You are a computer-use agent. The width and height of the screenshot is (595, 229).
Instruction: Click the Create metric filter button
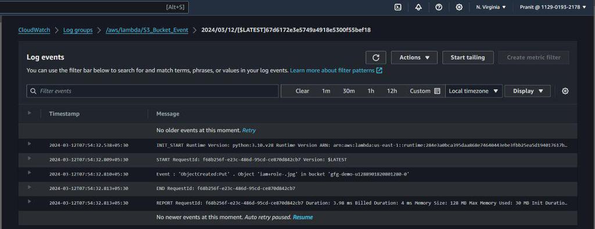pos(533,58)
